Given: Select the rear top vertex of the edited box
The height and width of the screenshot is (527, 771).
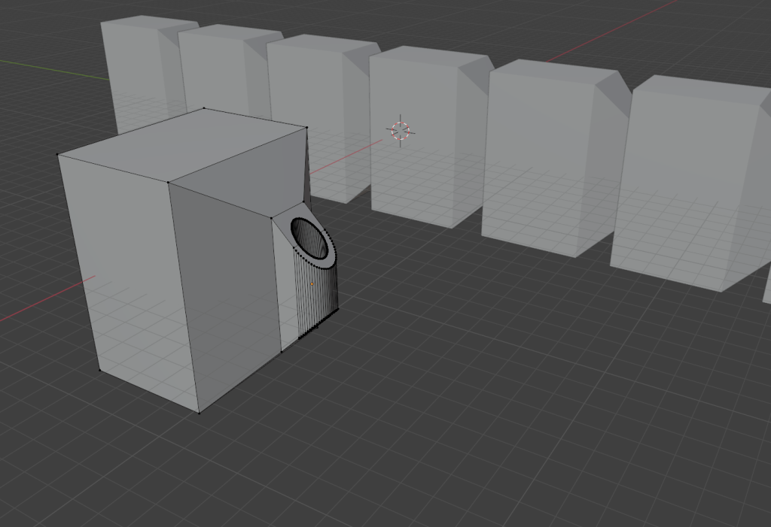Looking at the screenshot, I should point(204,108).
